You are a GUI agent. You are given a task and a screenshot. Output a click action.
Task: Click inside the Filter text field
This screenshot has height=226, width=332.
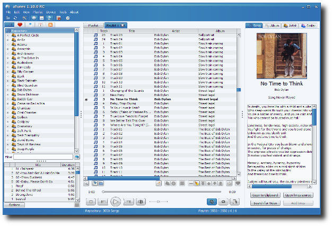[x=43, y=157]
